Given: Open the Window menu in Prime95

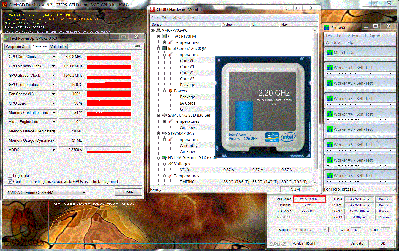Looking at the screenshot, I should tap(333, 42).
